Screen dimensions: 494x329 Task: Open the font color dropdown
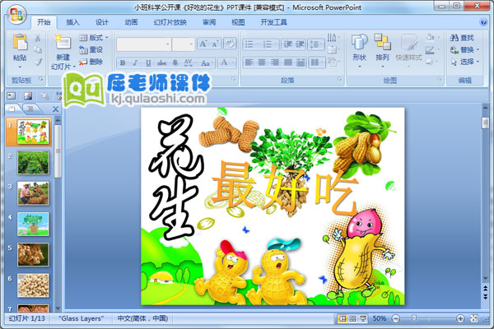coord(234,63)
